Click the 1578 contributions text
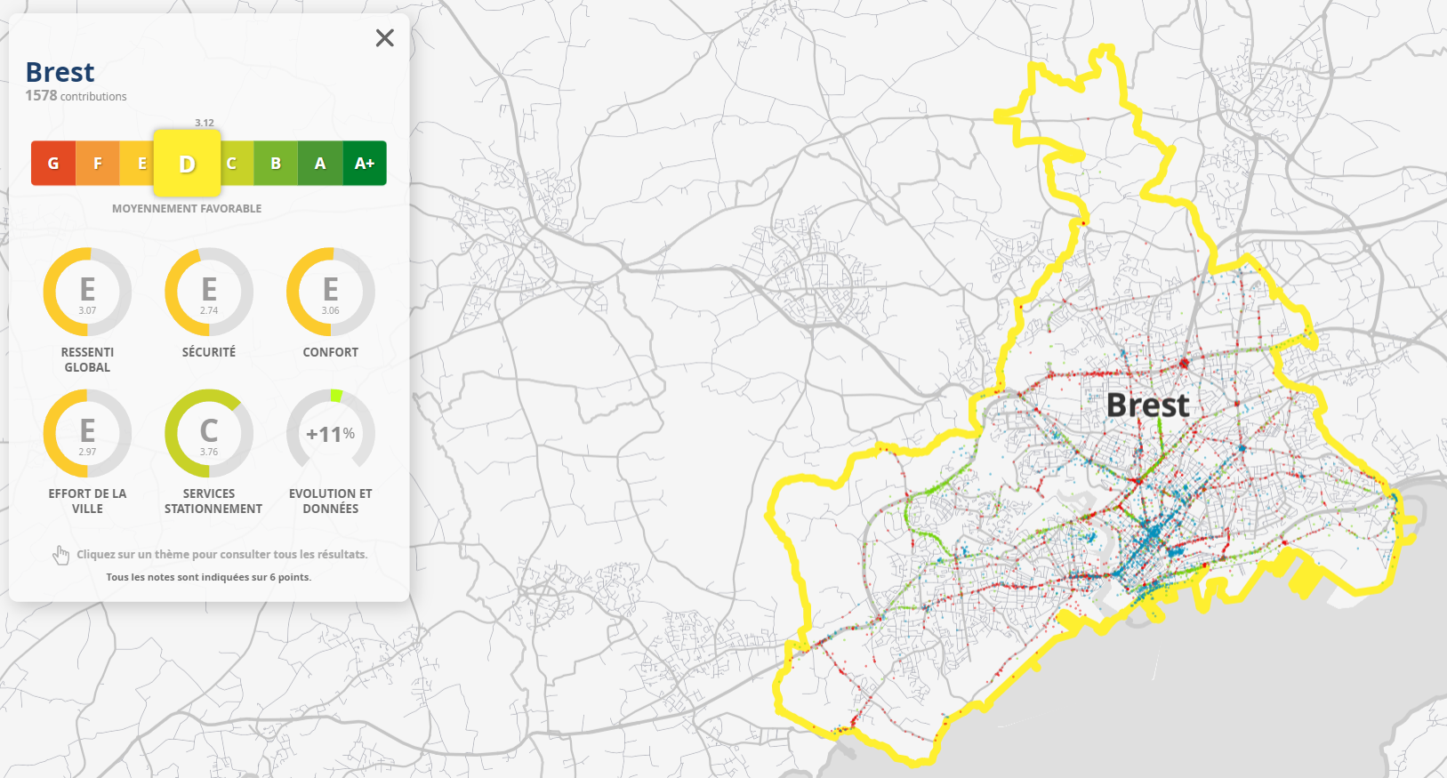1447x778 pixels. (x=76, y=96)
